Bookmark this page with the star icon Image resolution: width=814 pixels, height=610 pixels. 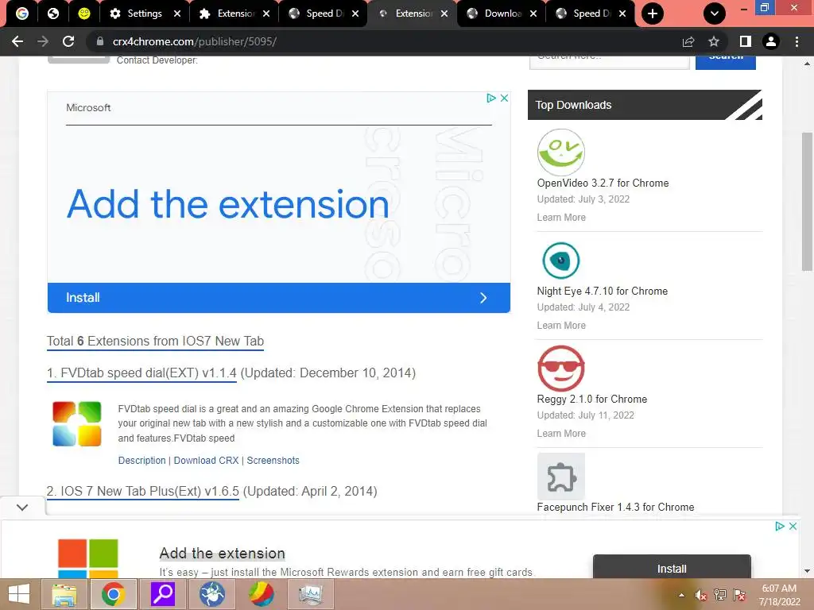click(x=714, y=41)
